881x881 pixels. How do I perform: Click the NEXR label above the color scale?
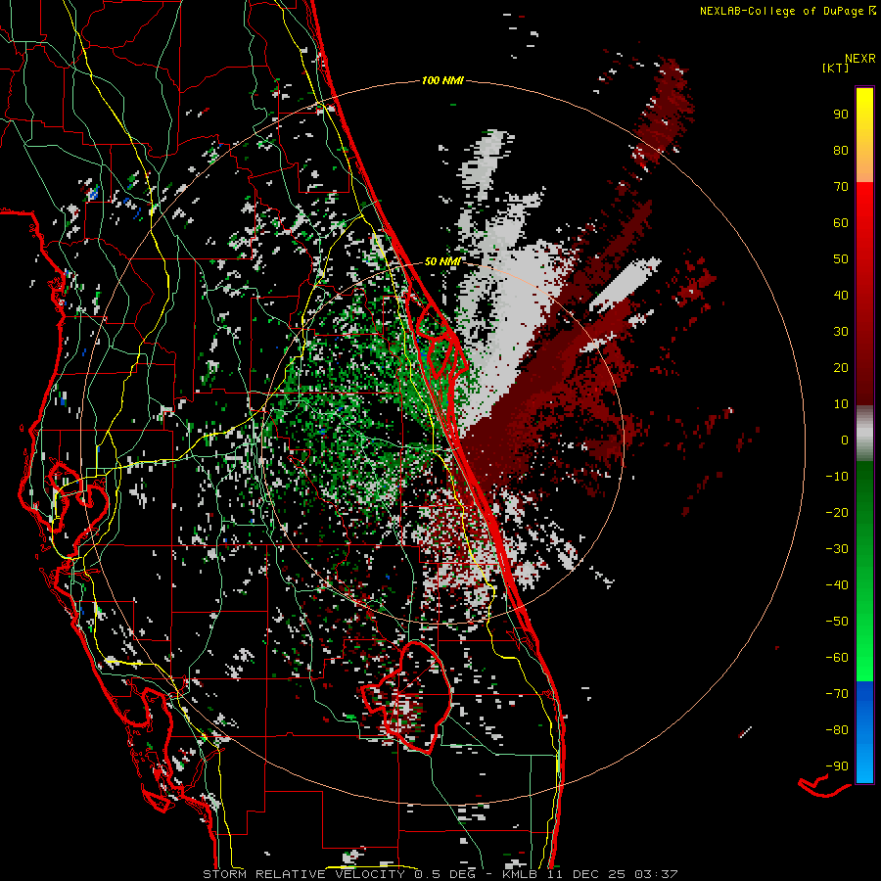pos(859,59)
